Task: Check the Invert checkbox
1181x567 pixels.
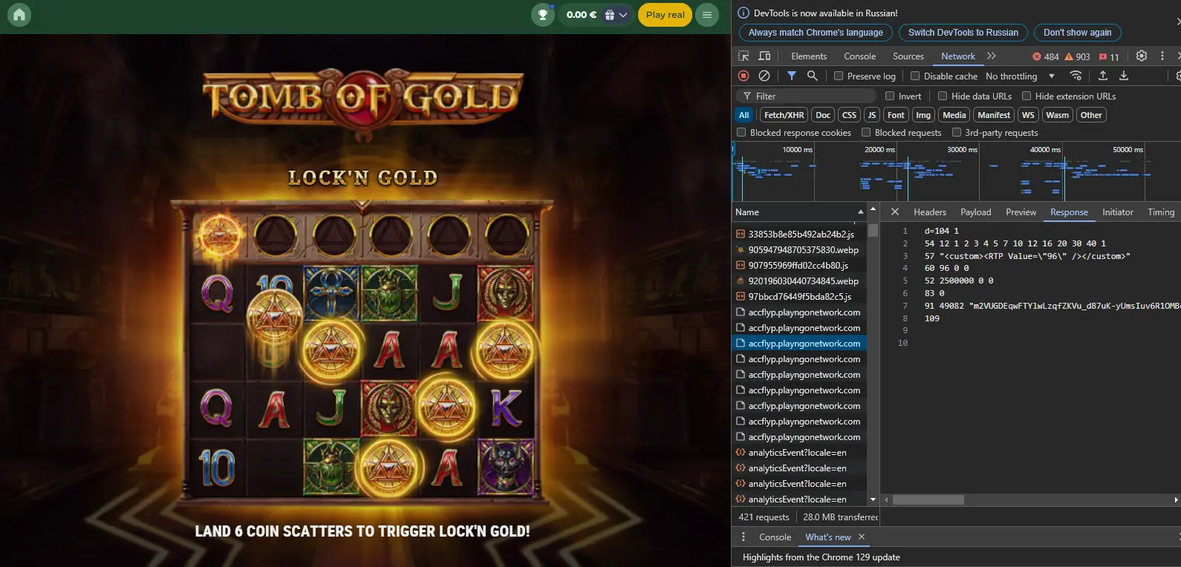Action: pyautogui.click(x=890, y=96)
